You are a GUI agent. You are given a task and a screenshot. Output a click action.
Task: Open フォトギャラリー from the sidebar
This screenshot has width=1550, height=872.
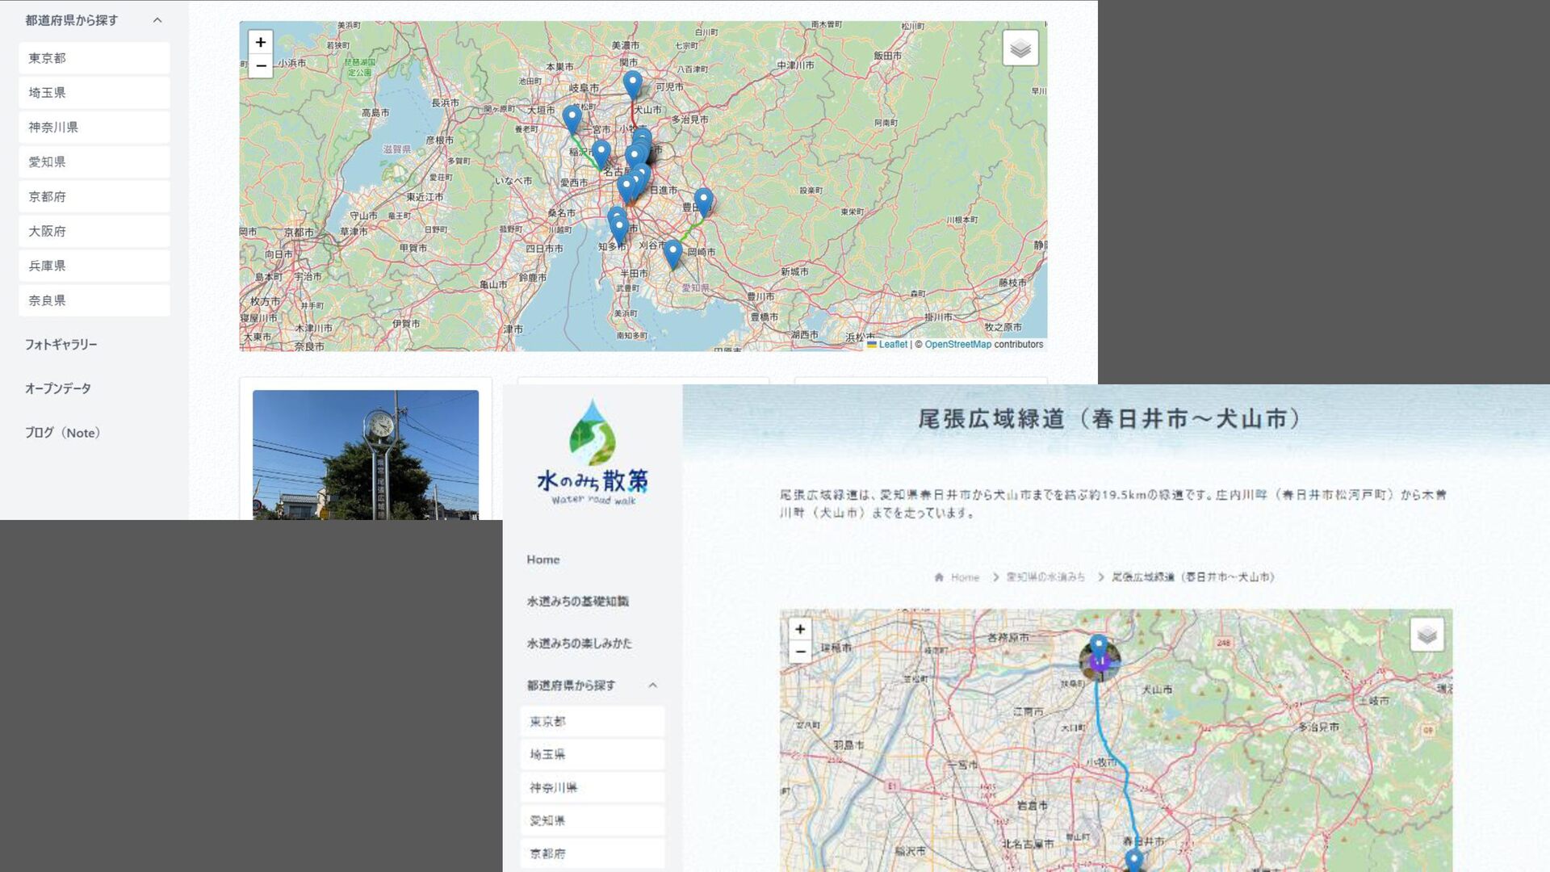61,345
